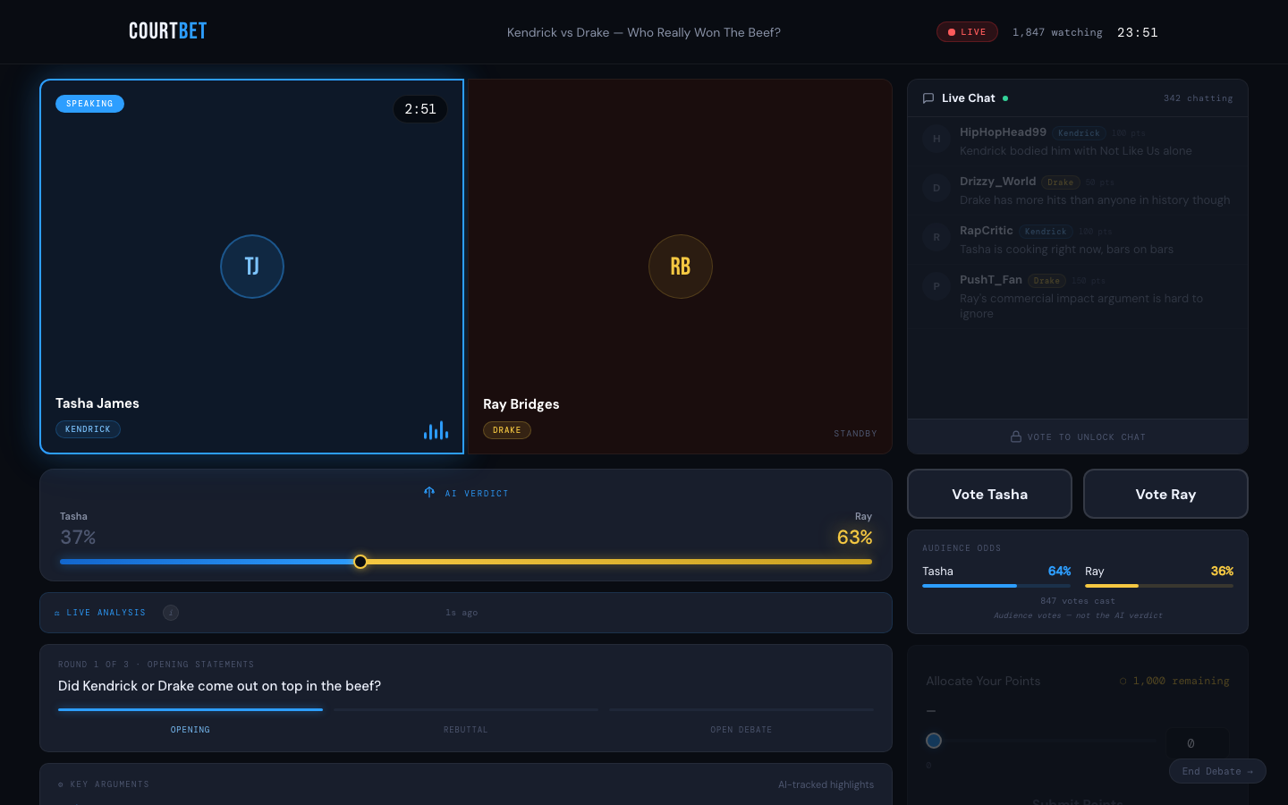Image resolution: width=1288 pixels, height=805 pixels.
Task: Click HipHopHead99's avatar in chat
Action: (936, 139)
